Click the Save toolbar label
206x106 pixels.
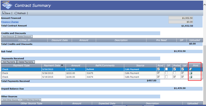click(x=8, y=13)
